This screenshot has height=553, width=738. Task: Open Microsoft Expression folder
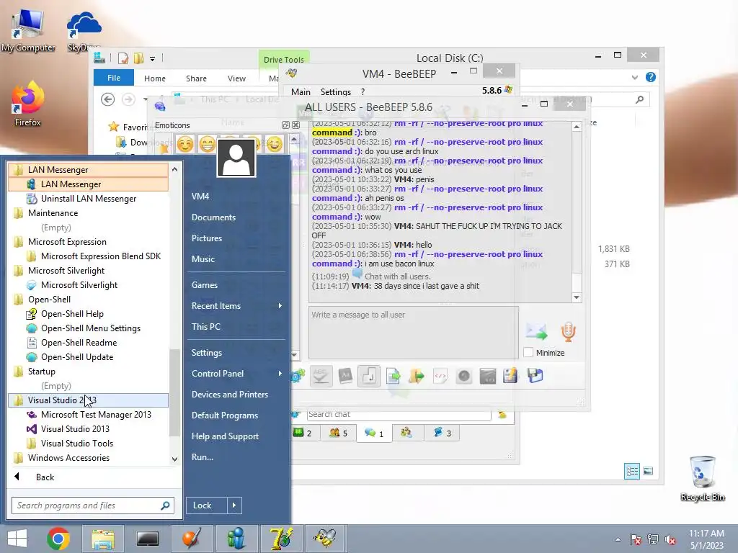click(89, 242)
